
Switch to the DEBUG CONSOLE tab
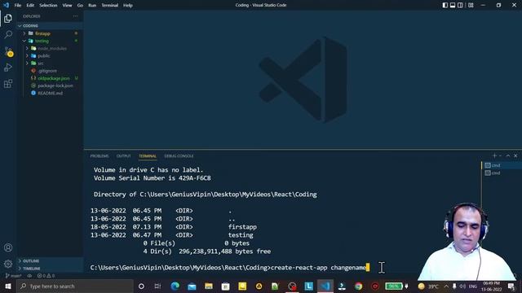click(x=179, y=155)
